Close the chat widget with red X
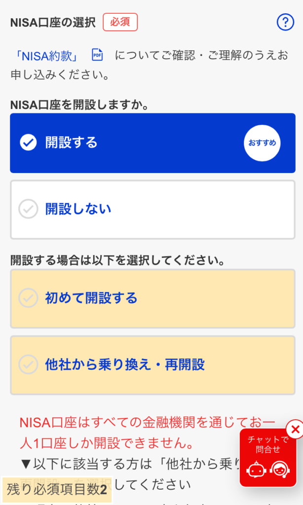This screenshot has height=505, width=303. 295,429
